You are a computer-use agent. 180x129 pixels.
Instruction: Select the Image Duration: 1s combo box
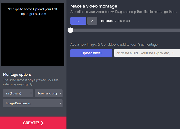[32, 103]
